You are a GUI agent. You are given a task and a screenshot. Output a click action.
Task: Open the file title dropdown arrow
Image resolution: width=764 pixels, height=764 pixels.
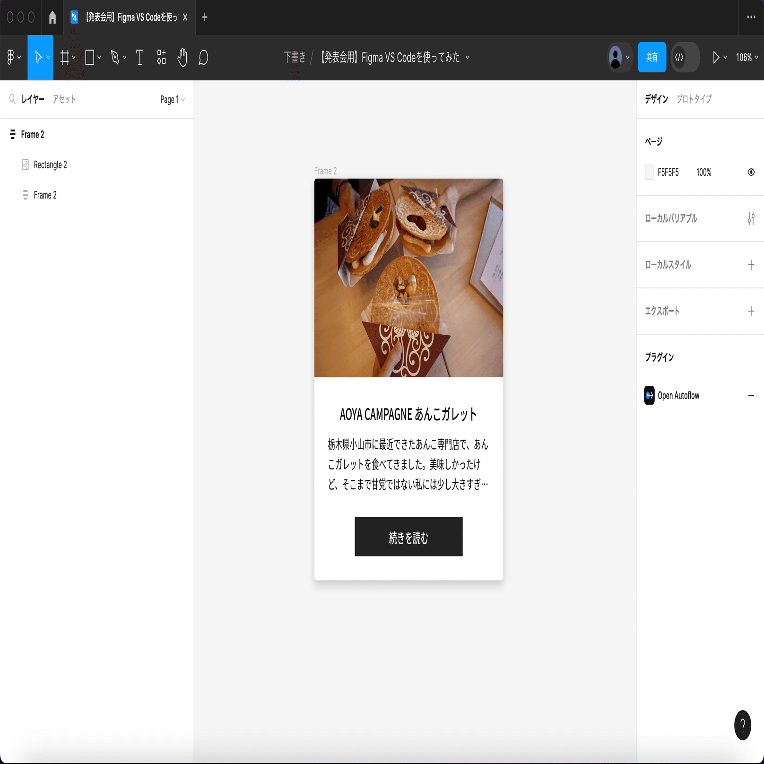click(468, 57)
